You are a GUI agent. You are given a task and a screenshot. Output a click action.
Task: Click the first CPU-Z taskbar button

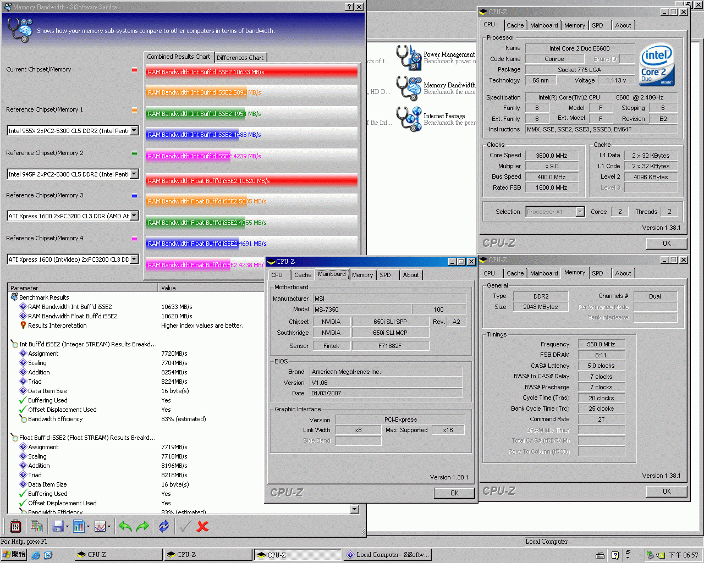[x=119, y=555]
